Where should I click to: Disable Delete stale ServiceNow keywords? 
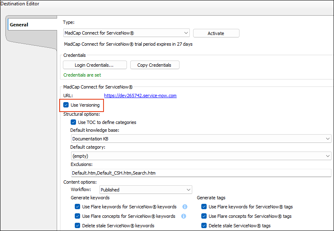pos(78,226)
